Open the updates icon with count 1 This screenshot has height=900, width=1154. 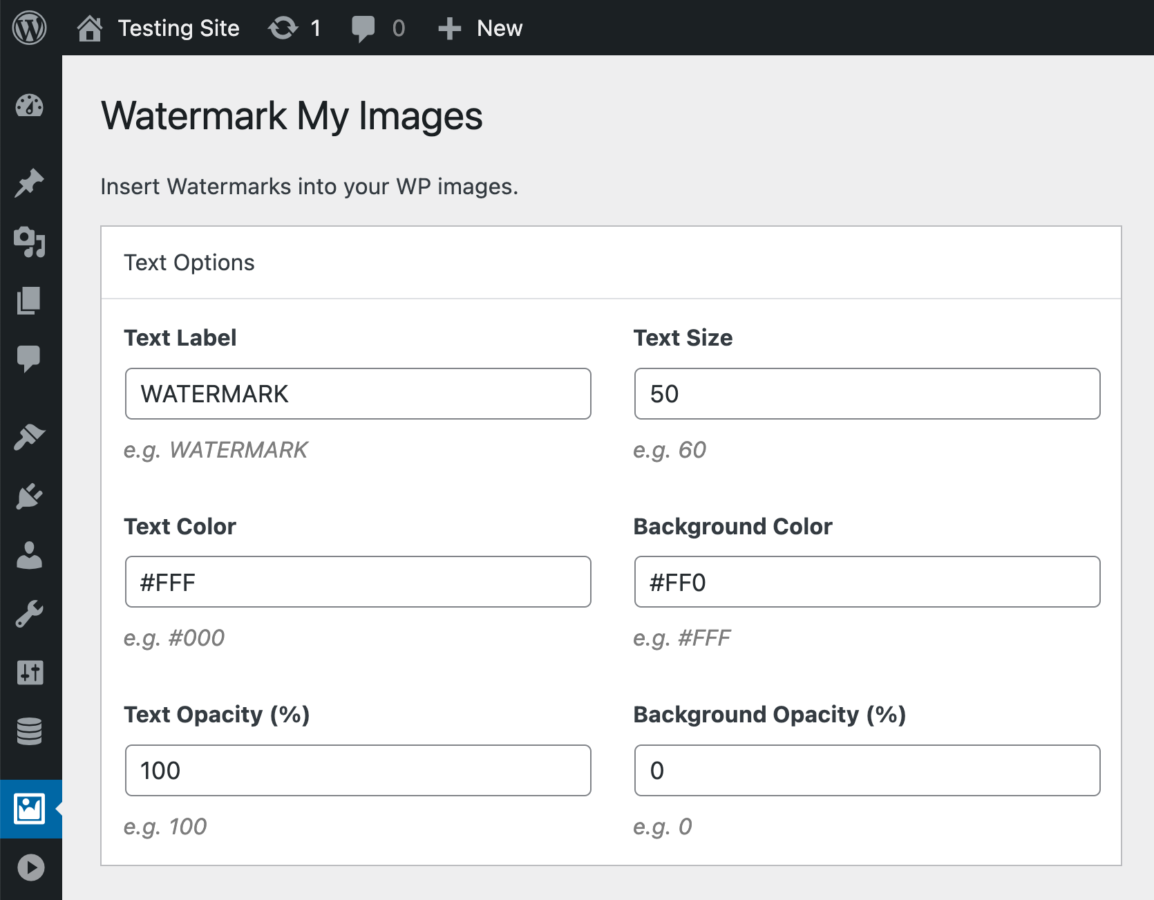pyautogui.click(x=283, y=28)
